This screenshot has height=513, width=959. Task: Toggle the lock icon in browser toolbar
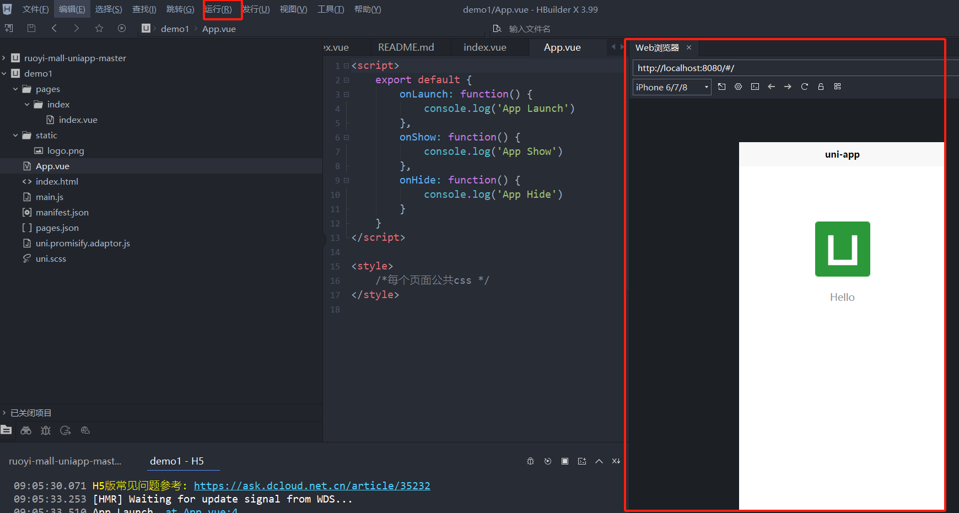pyautogui.click(x=821, y=87)
